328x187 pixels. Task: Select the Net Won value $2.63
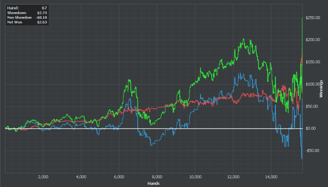point(42,22)
